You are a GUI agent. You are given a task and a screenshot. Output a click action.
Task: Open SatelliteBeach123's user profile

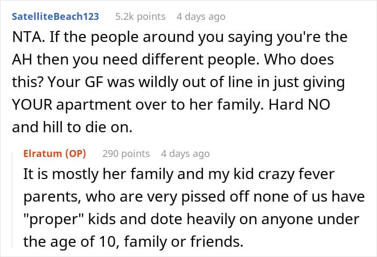tap(55, 17)
